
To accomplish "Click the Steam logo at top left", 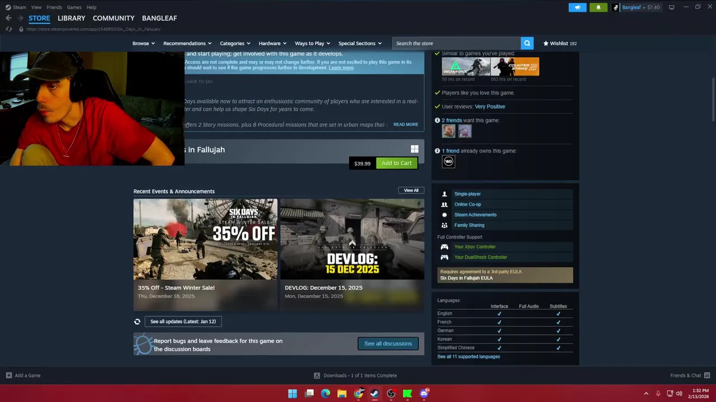I will tap(8, 7).
